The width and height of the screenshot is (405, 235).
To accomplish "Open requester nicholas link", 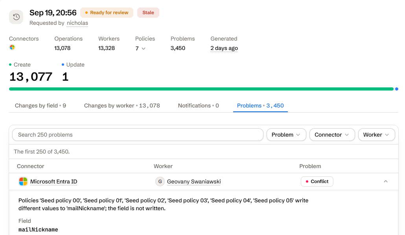I will (77, 23).
